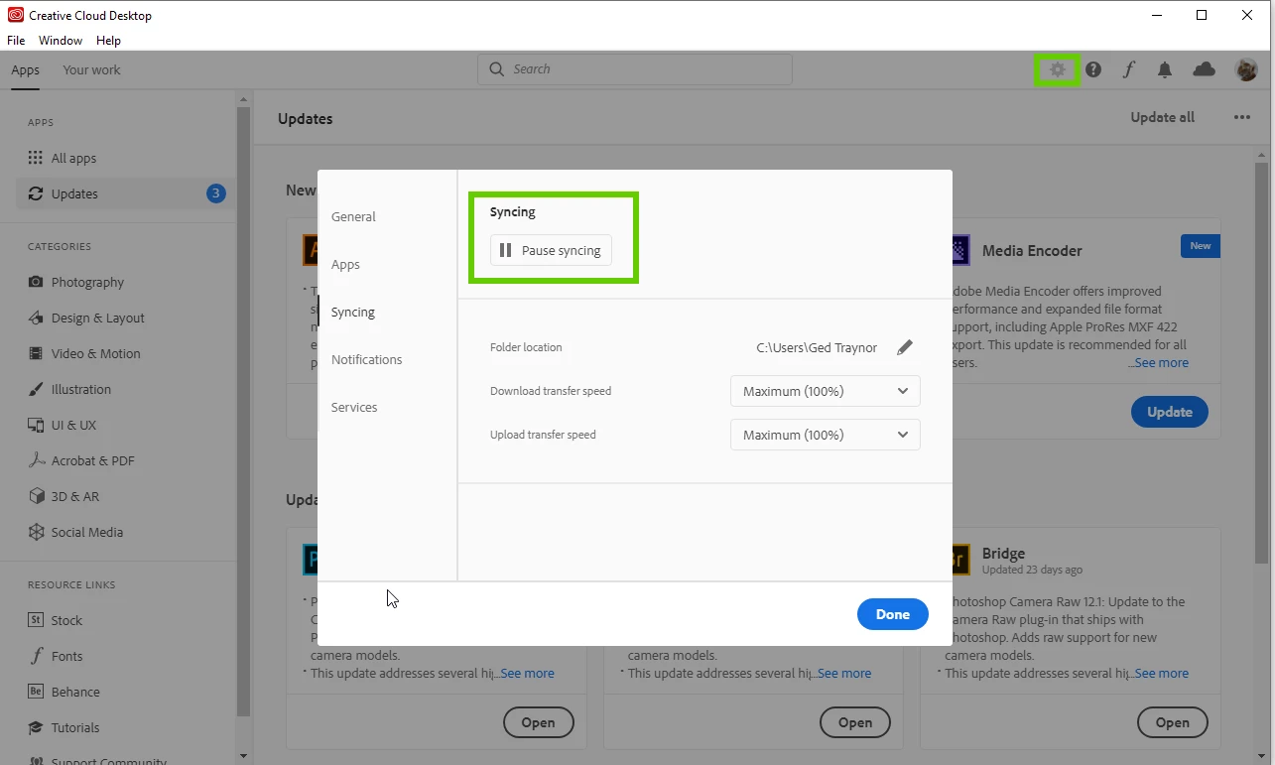Switch to the Notifications preferences tab

[367, 359]
